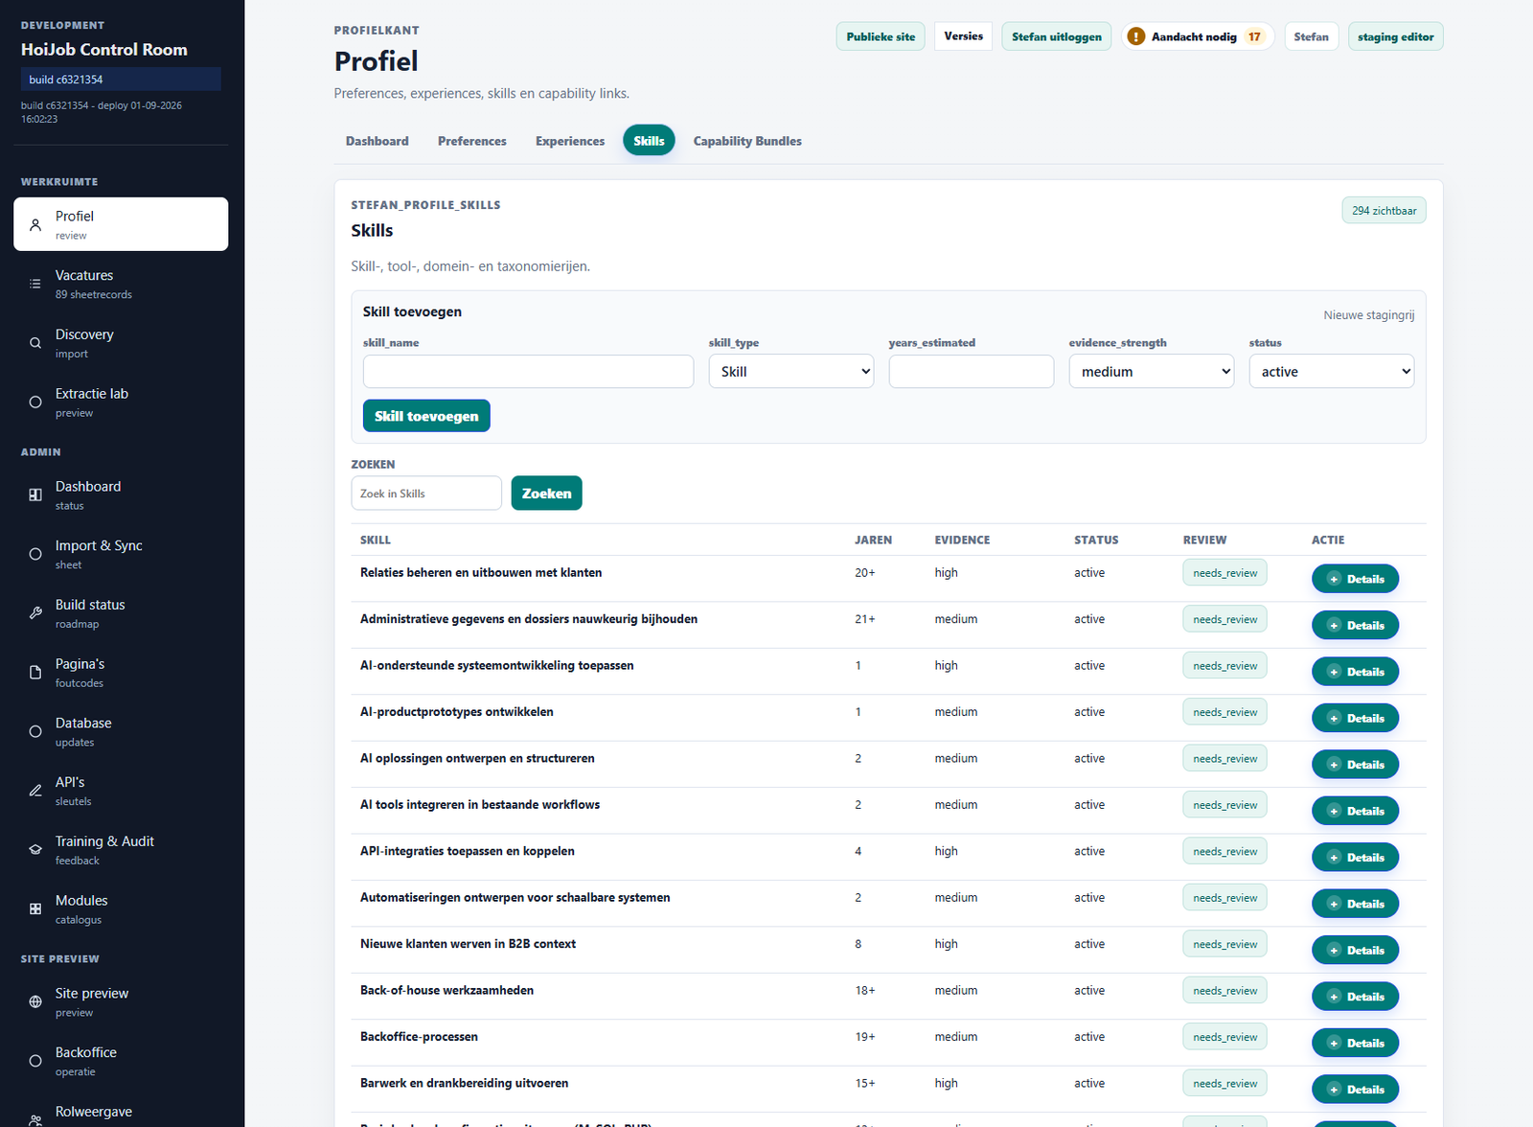Open the Capability Bundles tab
This screenshot has height=1127, width=1533.
pos(747,141)
